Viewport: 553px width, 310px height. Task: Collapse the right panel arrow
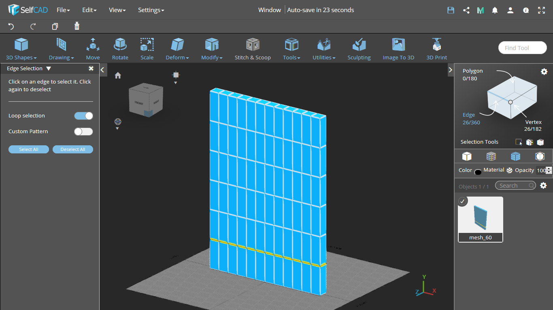pos(450,70)
